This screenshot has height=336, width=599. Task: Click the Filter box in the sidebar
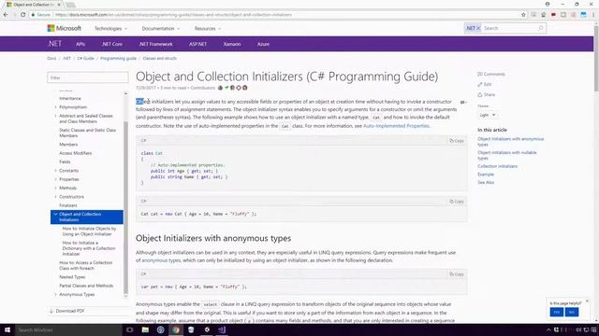click(x=88, y=77)
